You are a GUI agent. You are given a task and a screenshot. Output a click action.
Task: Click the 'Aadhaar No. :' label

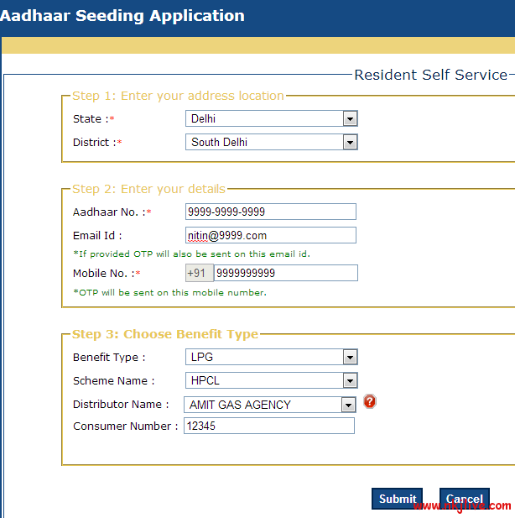[x=112, y=212]
